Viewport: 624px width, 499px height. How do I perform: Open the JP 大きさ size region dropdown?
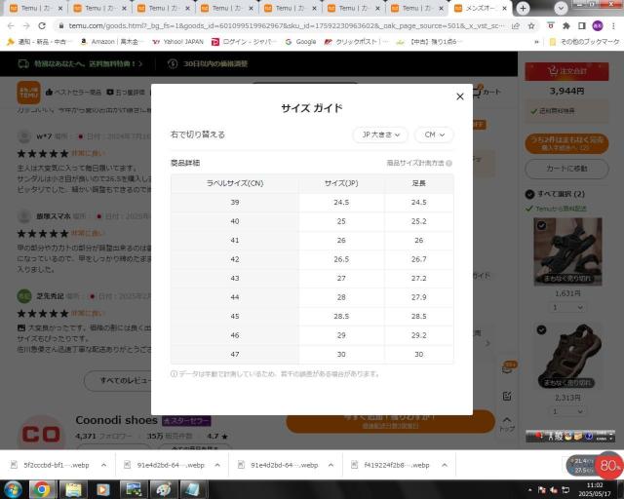[379, 134]
